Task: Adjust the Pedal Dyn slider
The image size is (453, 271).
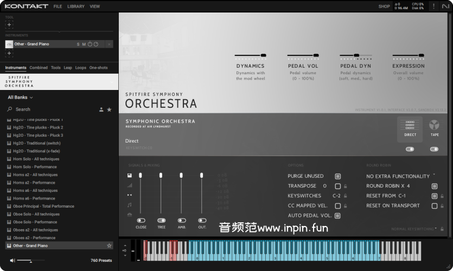Action: (356, 55)
